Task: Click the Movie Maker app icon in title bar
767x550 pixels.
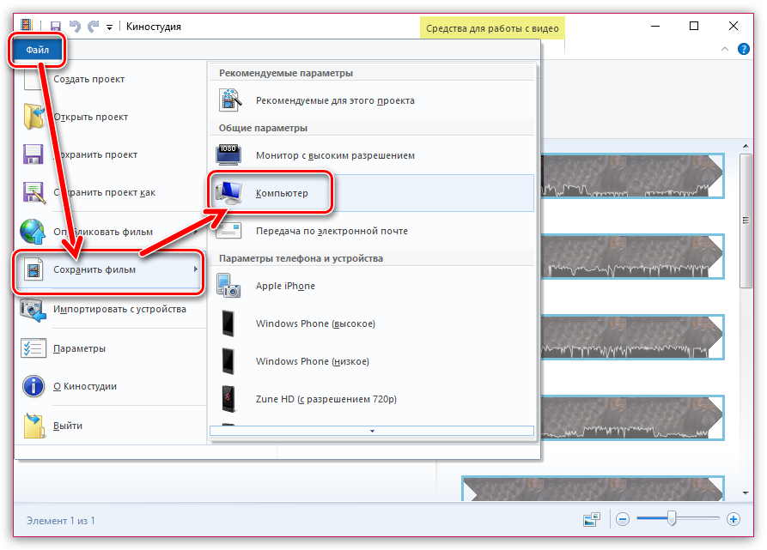Action: pos(27,26)
